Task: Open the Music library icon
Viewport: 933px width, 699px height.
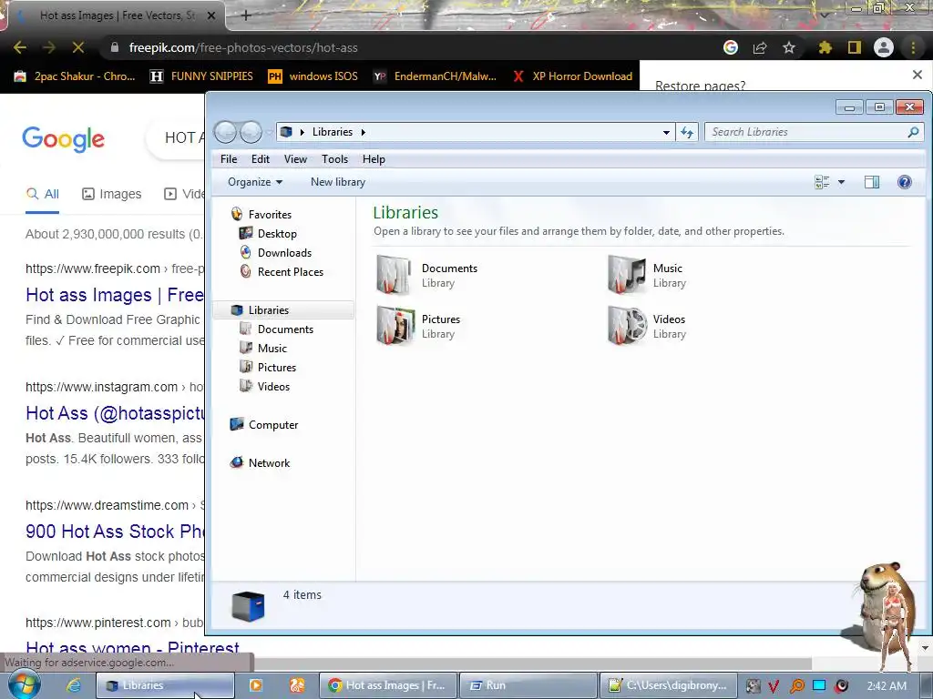Action: (626, 275)
